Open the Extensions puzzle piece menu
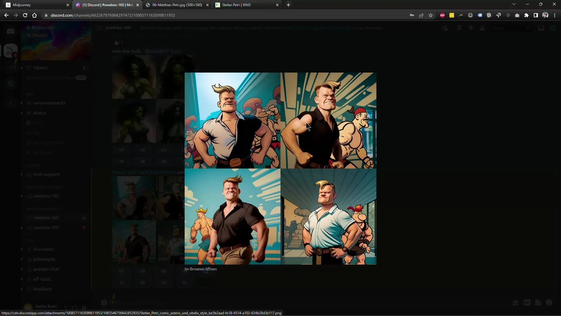The height and width of the screenshot is (316, 561). click(527, 15)
